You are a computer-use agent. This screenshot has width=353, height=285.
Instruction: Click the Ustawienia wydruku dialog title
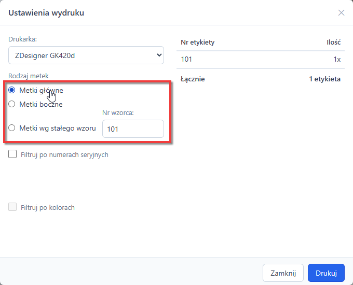(x=46, y=13)
